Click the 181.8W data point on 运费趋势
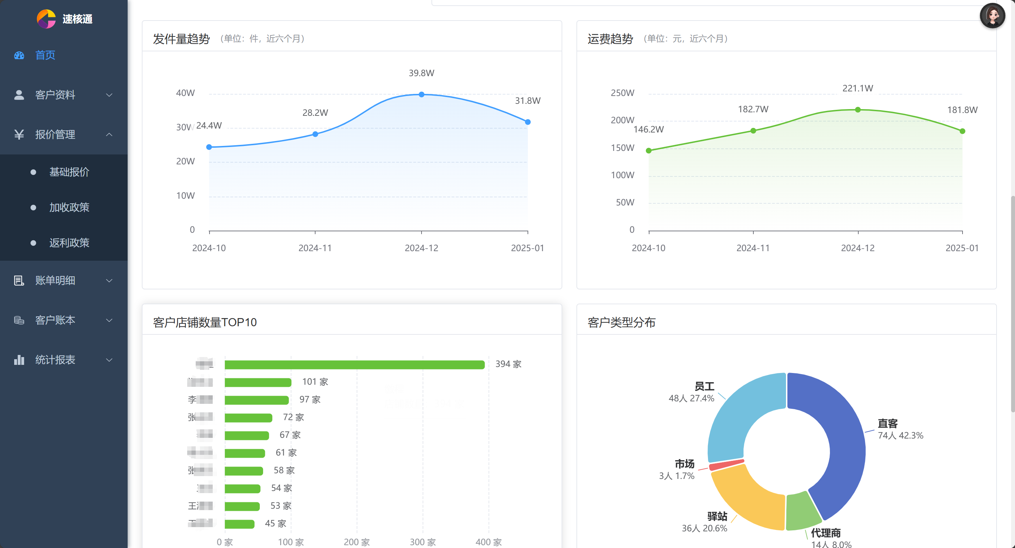This screenshot has width=1015, height=548. 962,131
